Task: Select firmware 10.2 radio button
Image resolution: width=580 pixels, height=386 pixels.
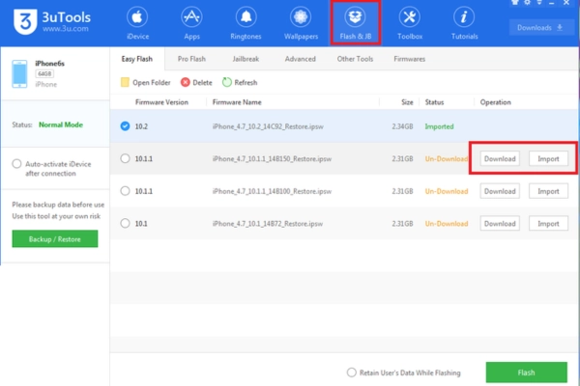Action: tap(125, 125)
